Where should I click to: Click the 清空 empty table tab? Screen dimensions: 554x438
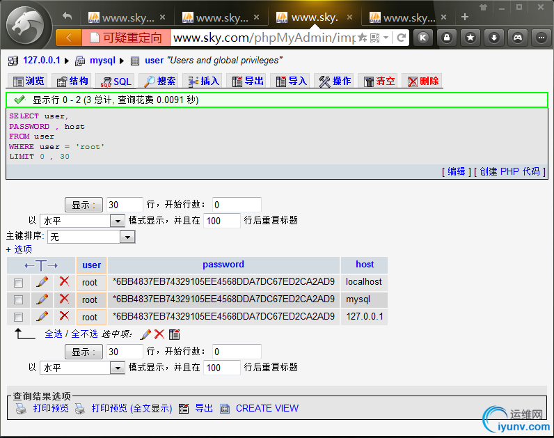(379, 81)
